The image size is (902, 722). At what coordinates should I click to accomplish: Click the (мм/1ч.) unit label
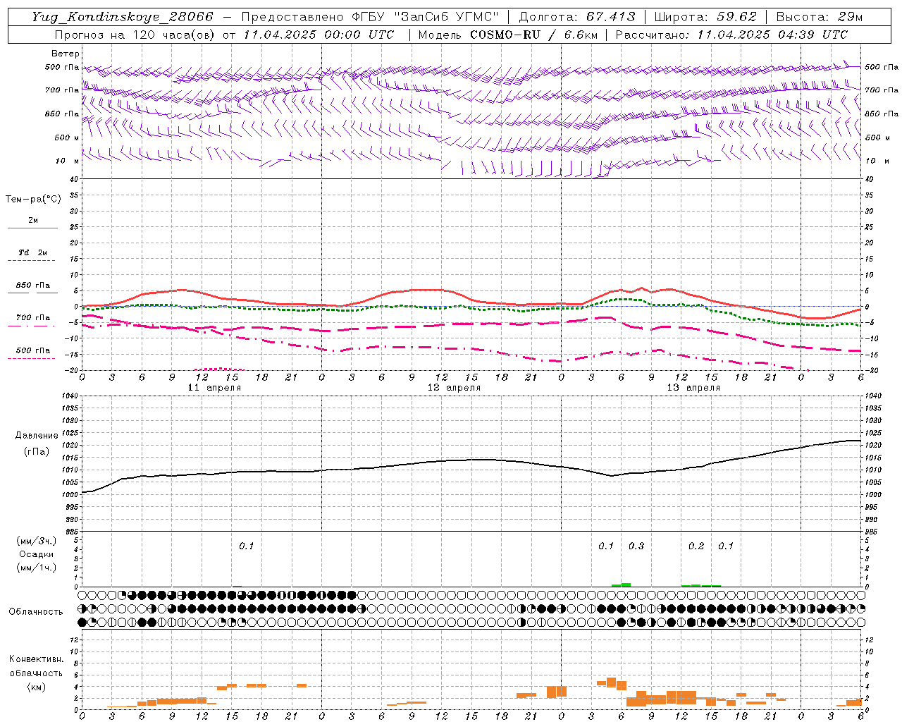coord(37,568)
